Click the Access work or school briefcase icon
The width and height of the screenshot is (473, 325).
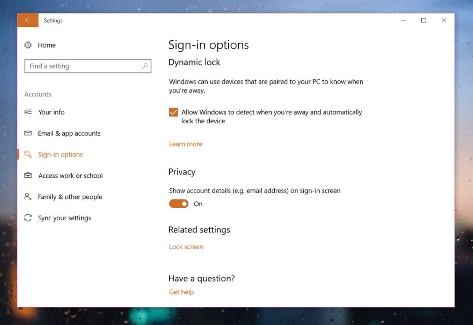[x=28, y=175]
